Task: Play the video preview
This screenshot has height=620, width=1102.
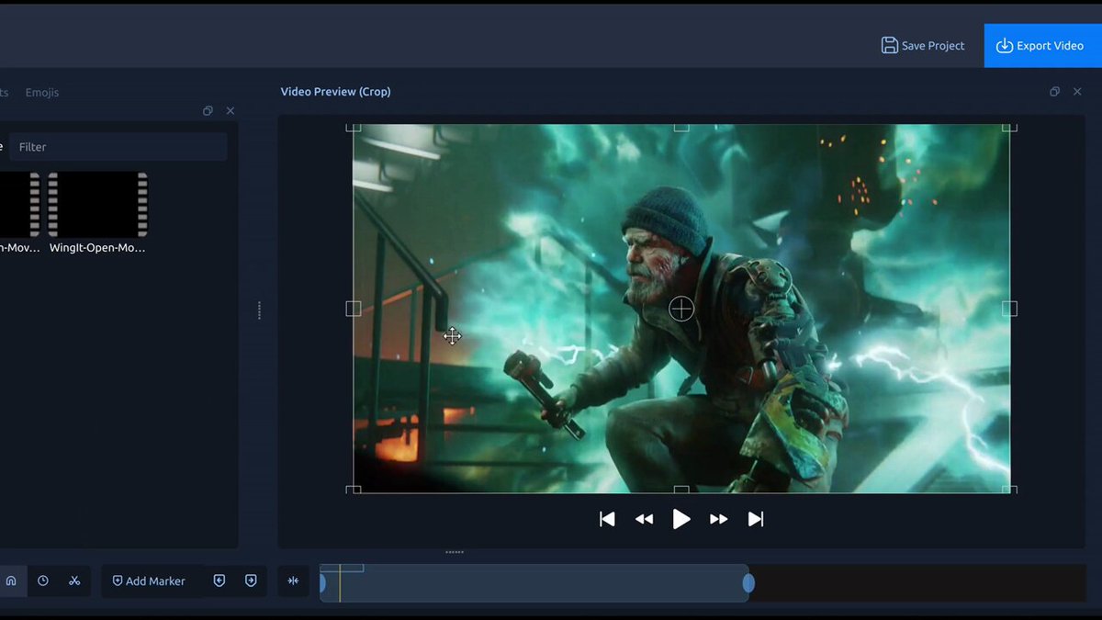Action: pyautogui.click(x=681, y=519)
